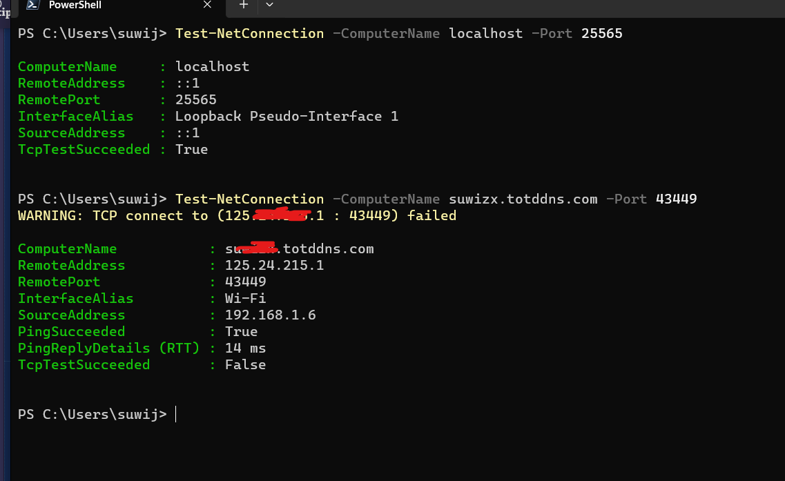Click the Loopback Pseudo-Interface 1 text
This screenshot has width=785, height=481.
tap(287, 117)
